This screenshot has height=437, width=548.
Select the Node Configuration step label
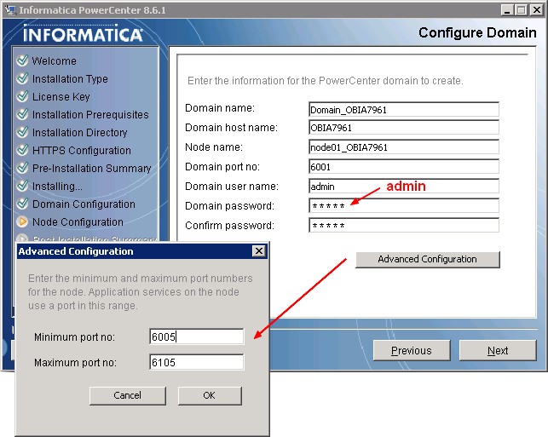coord(78,221)
